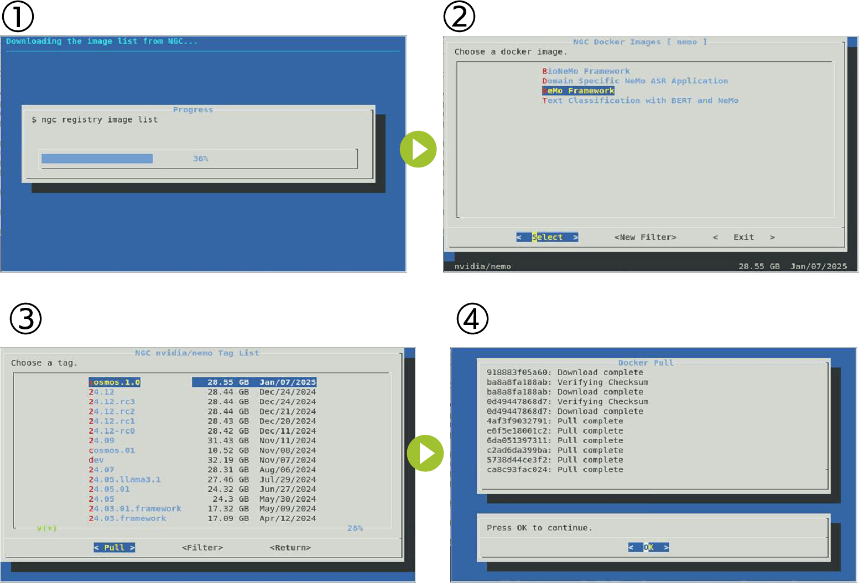The height and width of the screenshot is (583, 859).
Task: Click the 31.43 GB size value
Action: pos(228,440)
